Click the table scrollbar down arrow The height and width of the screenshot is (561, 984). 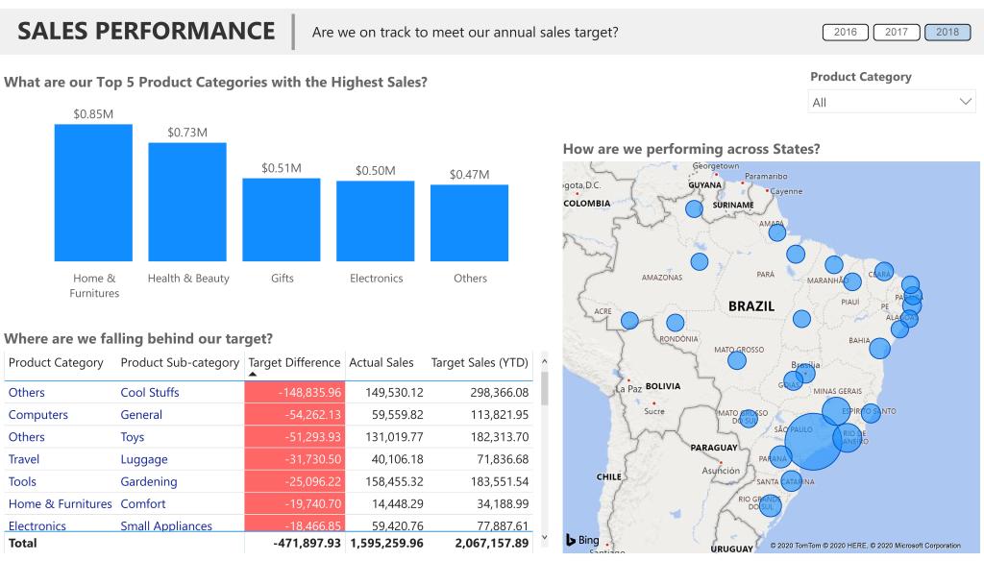543,537
